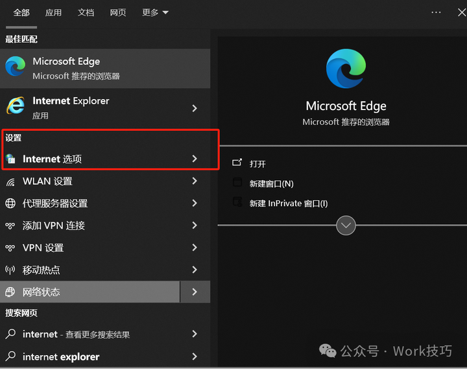Close the search panel with X

[462, 12]
